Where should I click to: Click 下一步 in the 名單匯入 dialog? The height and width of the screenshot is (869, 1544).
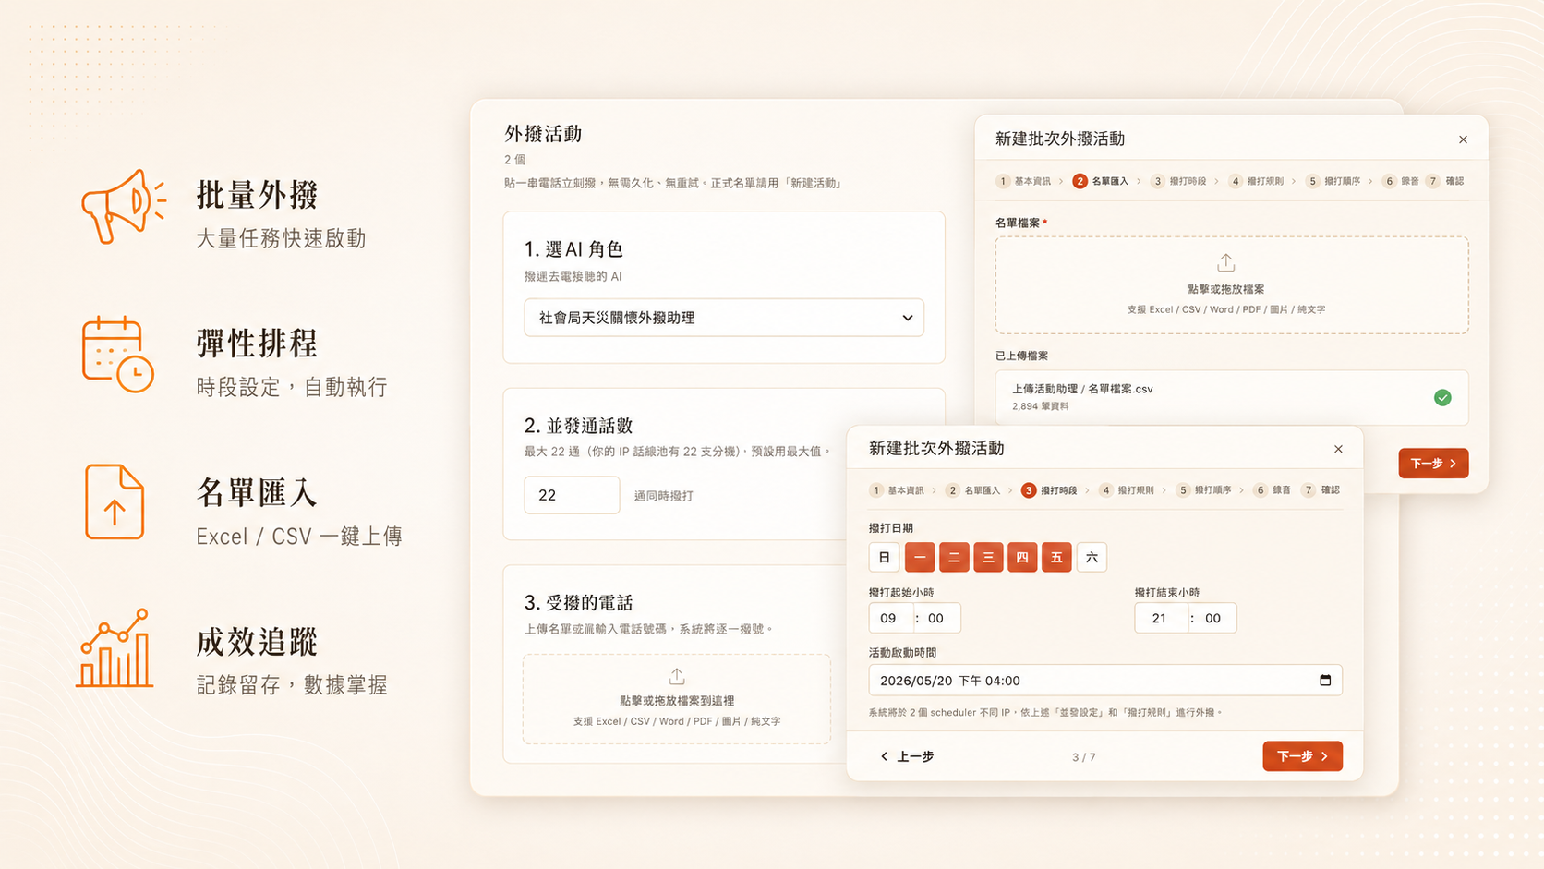pos(1433,464)
